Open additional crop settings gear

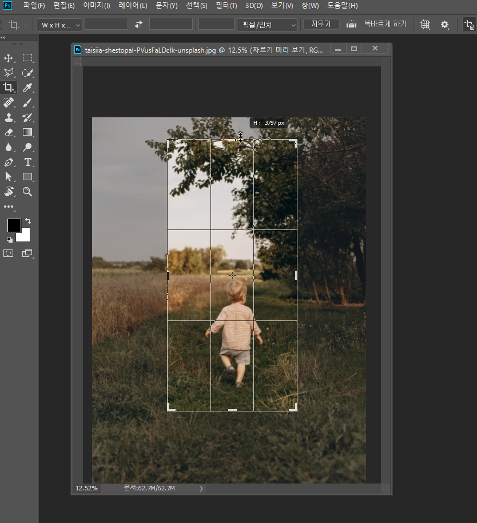tap(444, 25)
